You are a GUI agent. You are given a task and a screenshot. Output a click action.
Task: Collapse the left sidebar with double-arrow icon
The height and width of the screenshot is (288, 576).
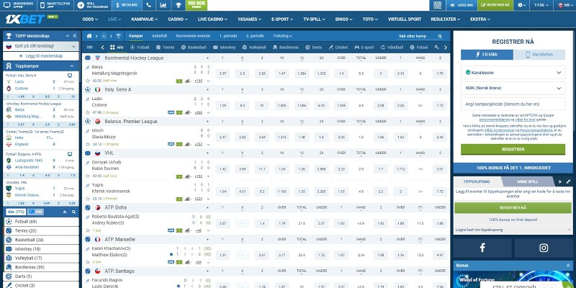point(75,36)
